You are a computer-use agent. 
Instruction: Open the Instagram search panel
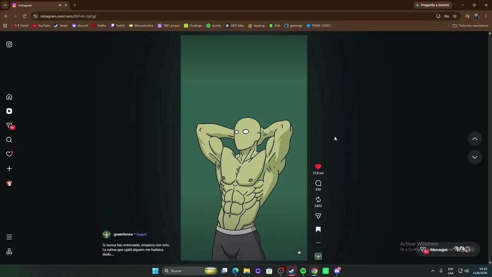pyautogui.click(x=9, y=140)
